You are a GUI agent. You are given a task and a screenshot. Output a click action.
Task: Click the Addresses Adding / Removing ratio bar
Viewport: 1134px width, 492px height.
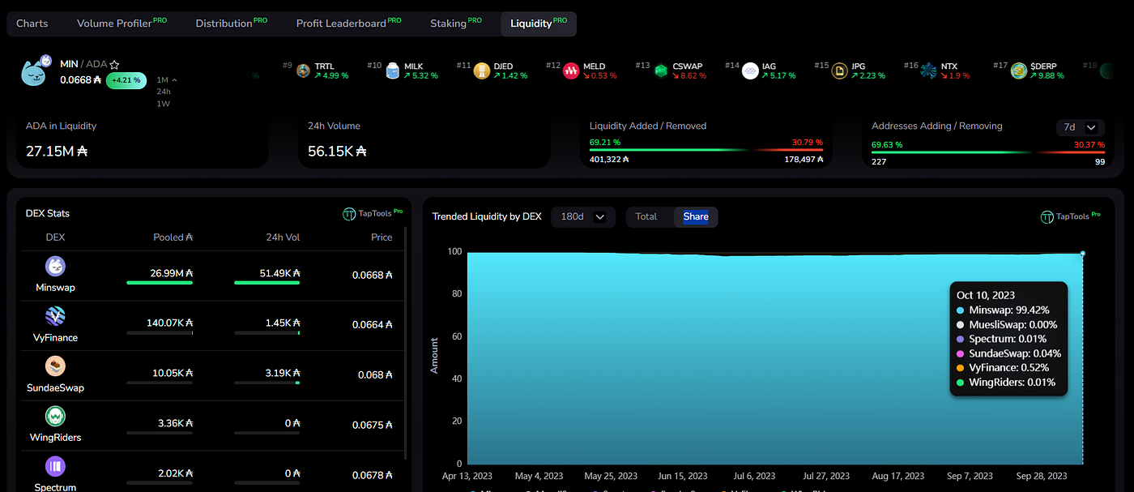[x=988, y=152]
